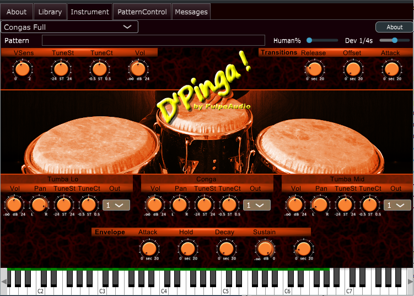The image size is (414, 296).
Task: Adjust the Human% slider
Action: [322, 40]
